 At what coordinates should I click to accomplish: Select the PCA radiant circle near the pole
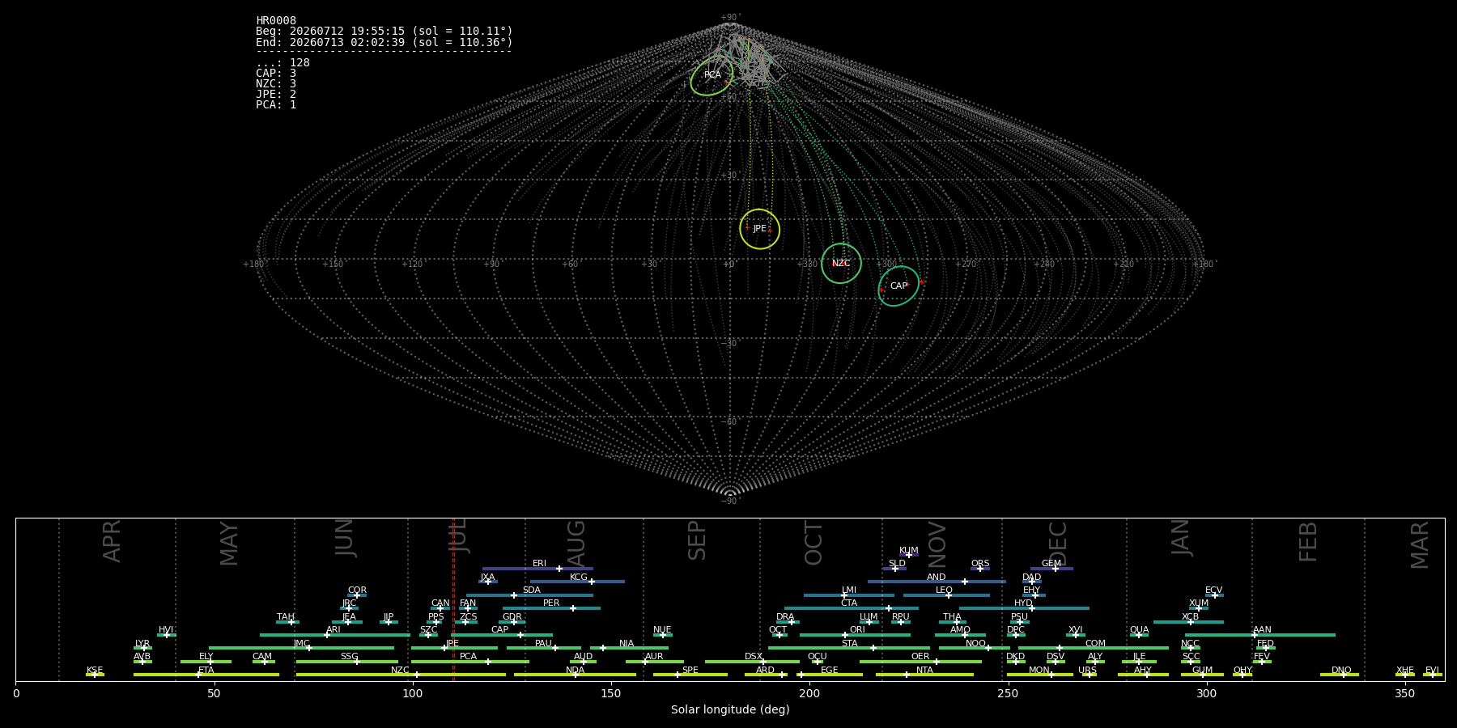[712, 75]
